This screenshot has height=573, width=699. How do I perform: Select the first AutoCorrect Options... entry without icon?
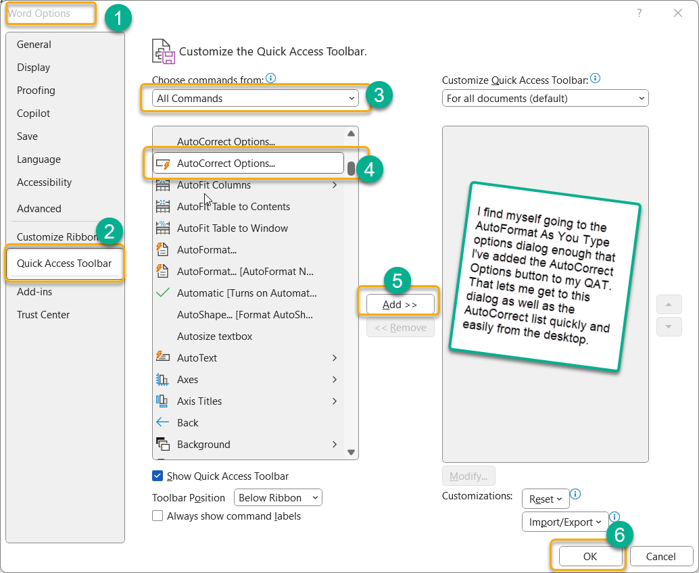(248, 141)
